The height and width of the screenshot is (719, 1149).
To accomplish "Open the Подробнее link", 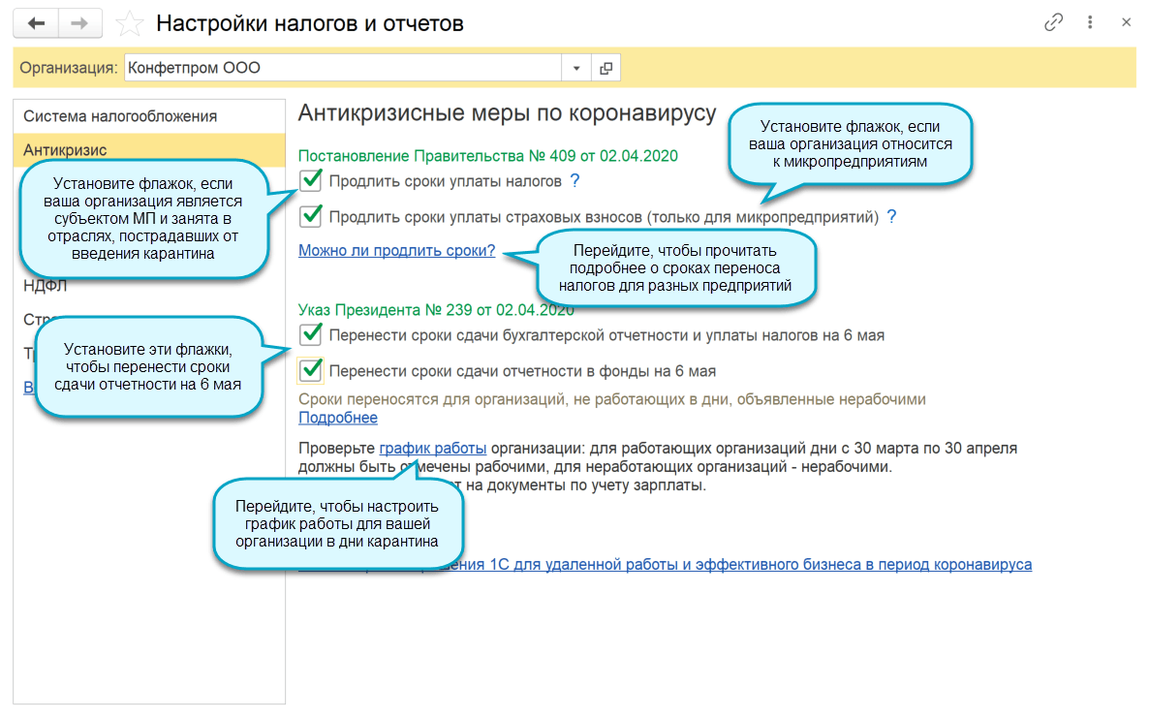I will [338, 418].
